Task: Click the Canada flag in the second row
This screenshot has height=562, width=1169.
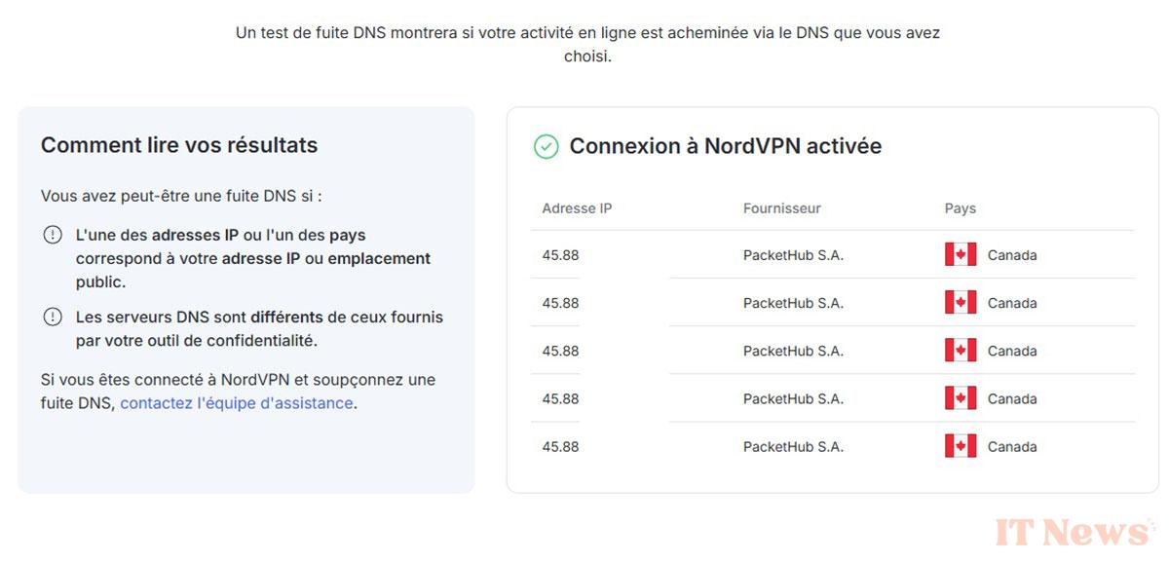Action: pyautogui.click(x=961, y=302)
